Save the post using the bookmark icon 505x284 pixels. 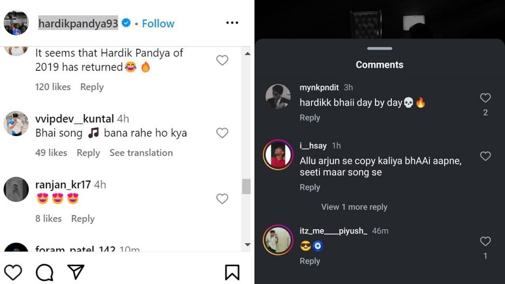233,272
